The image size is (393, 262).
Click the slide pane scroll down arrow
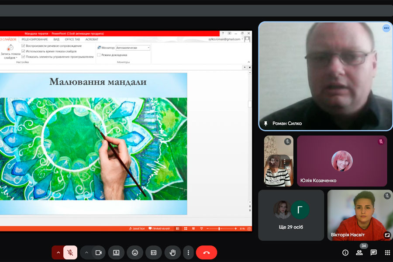coord(250,202)
